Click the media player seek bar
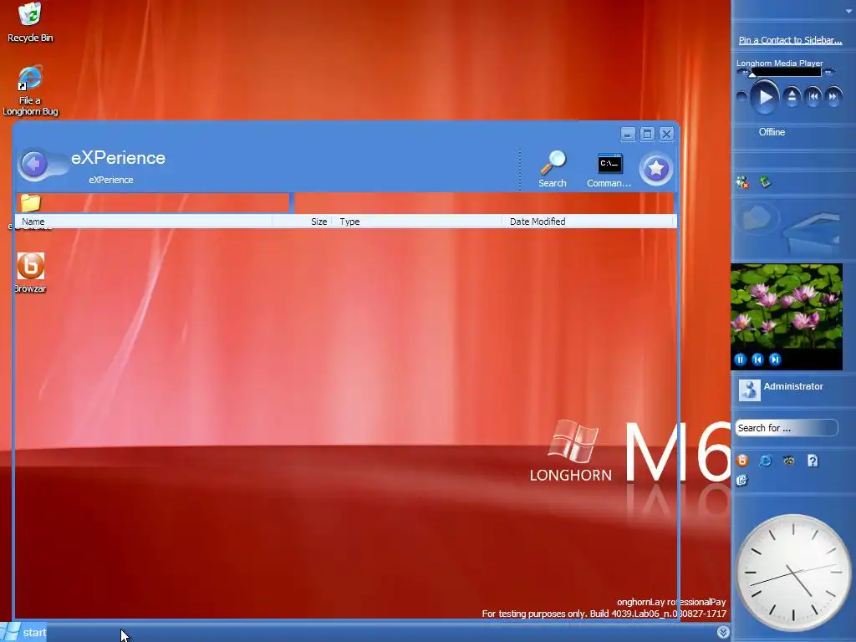The image size is (856, 642). 786,72
